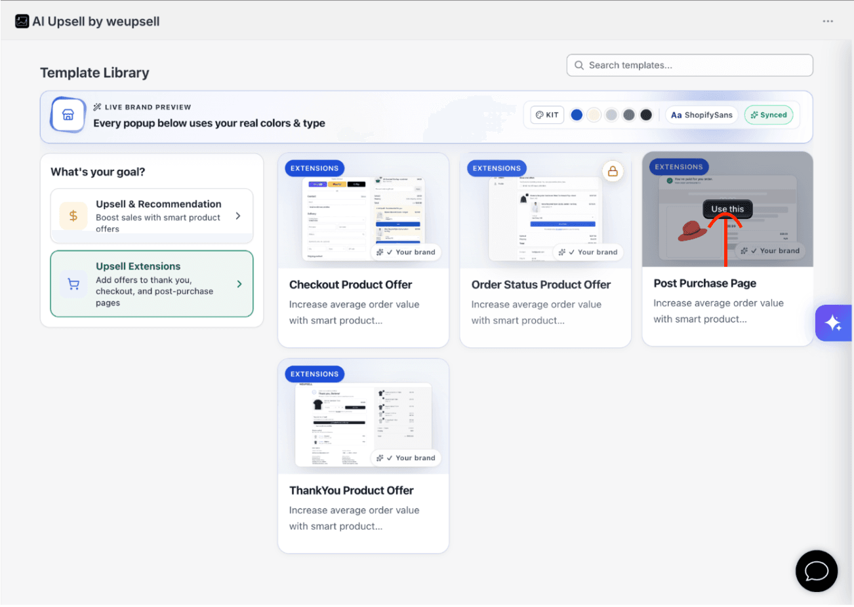Open the ThankYou Product Offer title
This screenshot has width=854, height=607.
(x=351, y=490)
